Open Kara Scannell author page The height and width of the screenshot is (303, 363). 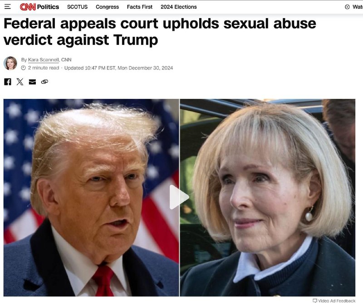pos(44,60)
